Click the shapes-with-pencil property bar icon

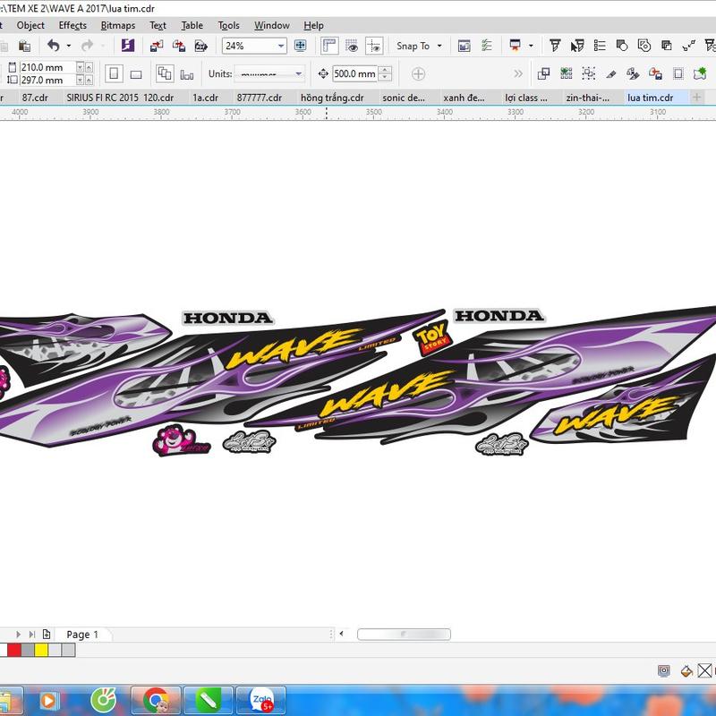pyautogui.click(x=633, y=73)
